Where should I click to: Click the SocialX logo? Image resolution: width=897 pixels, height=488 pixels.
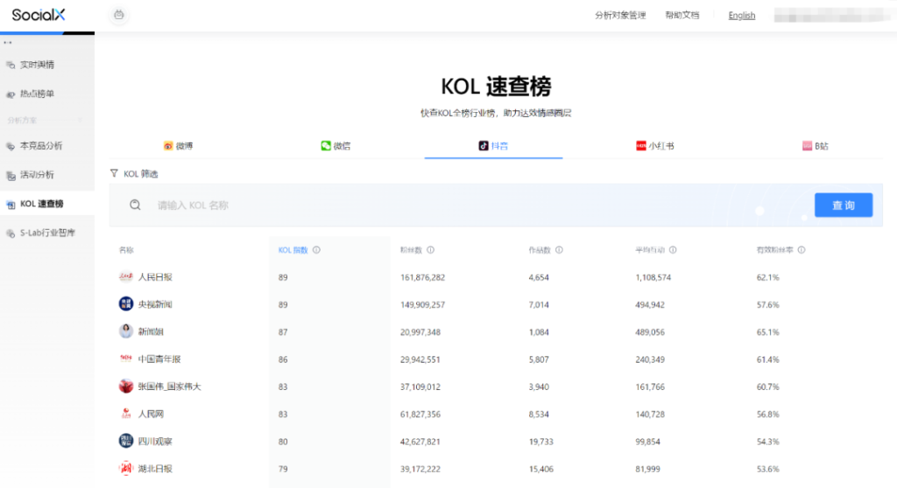tap(39, 15)
